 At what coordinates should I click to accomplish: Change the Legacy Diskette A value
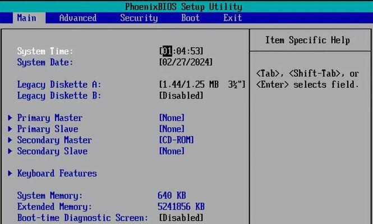(x=202, y=85)
